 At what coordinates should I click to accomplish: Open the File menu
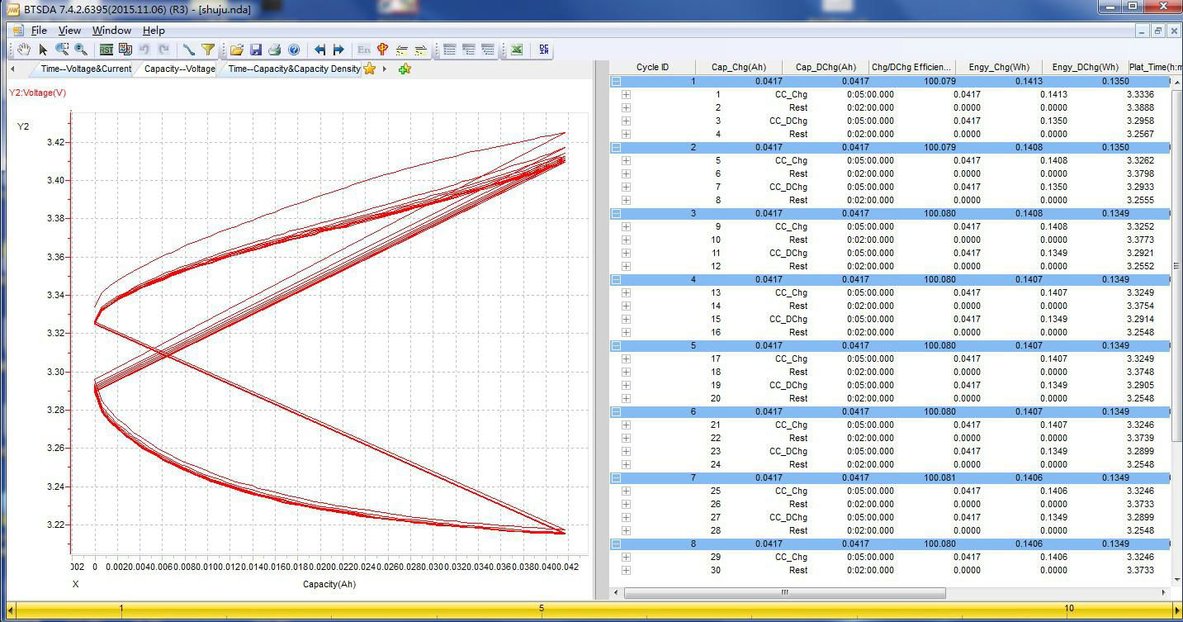[x=39, y=31]
